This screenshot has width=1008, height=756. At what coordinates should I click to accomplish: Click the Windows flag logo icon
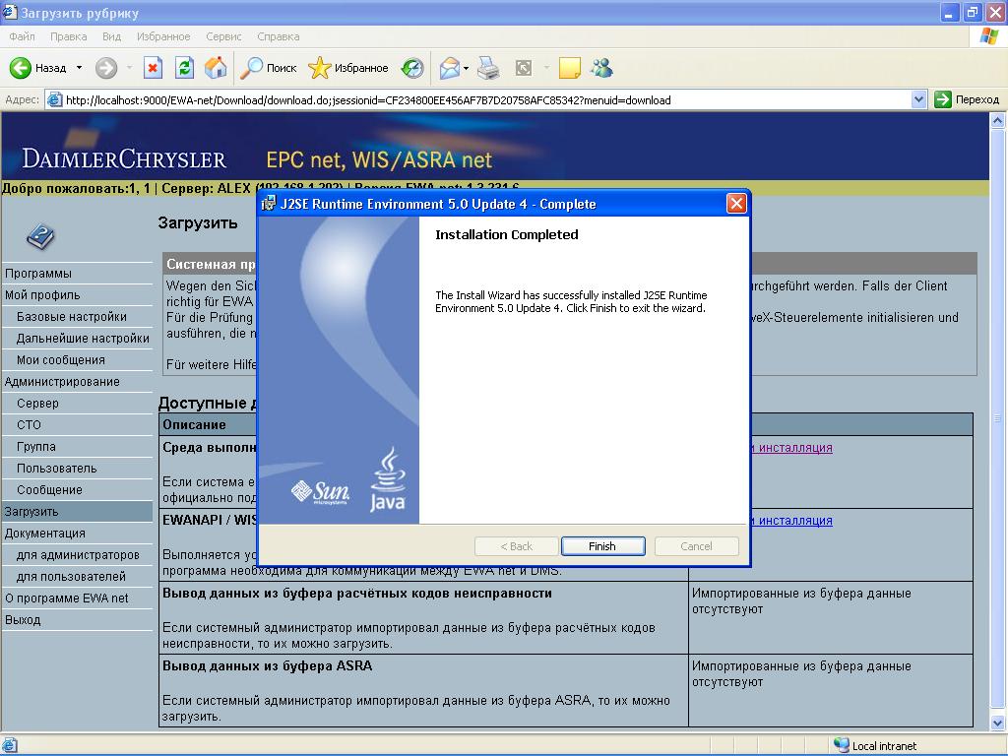[988, 36]
